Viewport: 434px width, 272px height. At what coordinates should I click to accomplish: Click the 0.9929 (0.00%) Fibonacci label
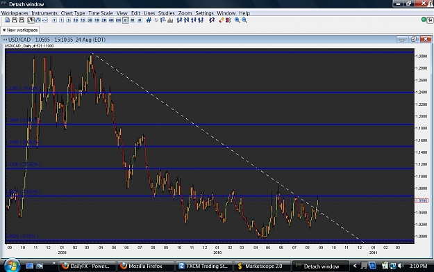pyautogui.click(x=22, y=237)
